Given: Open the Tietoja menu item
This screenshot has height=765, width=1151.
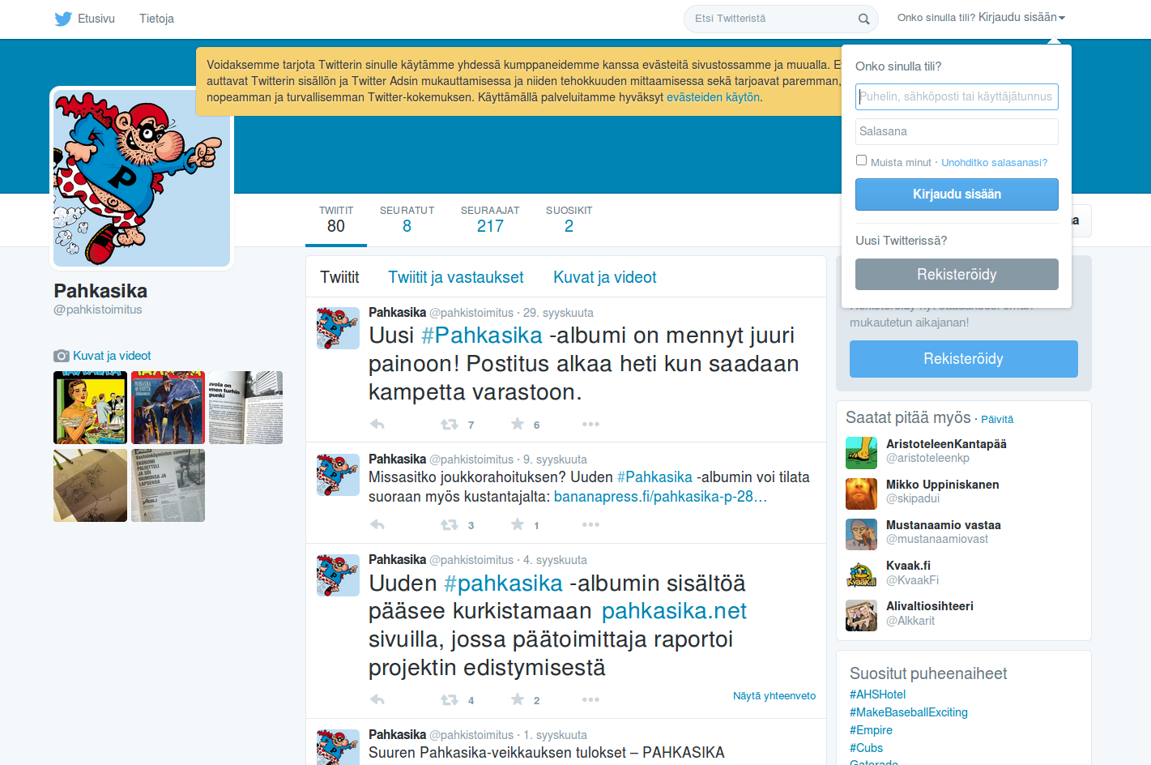Looking at the screenshot, I should coord(156,19).
